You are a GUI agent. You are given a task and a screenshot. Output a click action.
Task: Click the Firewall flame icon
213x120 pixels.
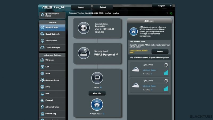[42, 100]
